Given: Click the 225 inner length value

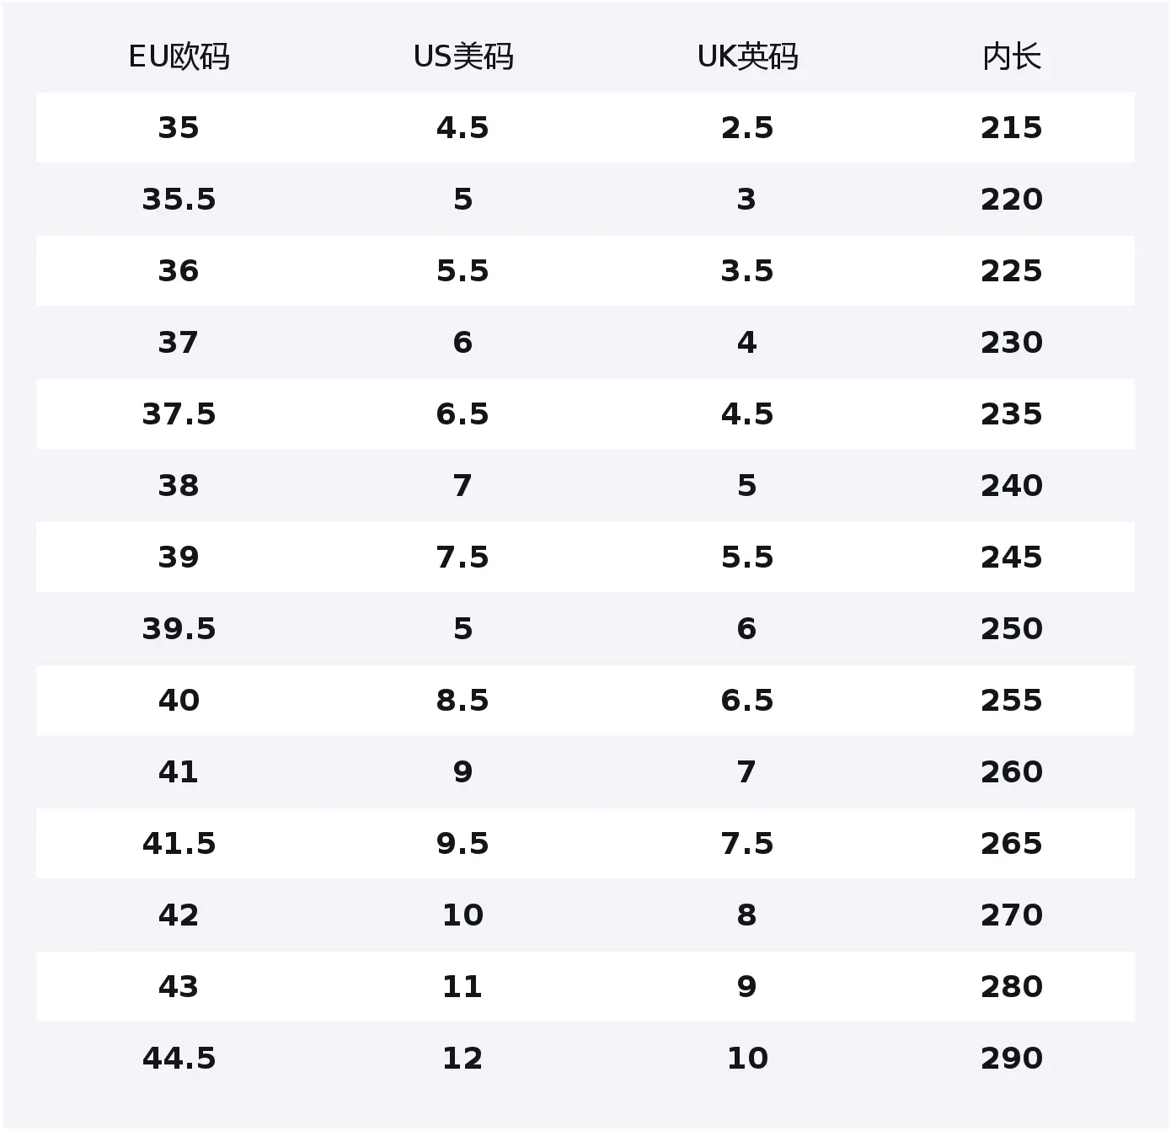Looking at the screenshot, I should pyautogui.click(x=1011, y=271).
